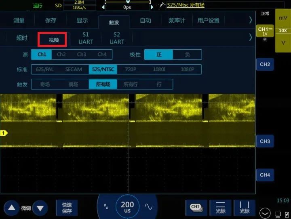291x219 pixels.
Task: Shift horizontal position right arrow
Action: 152,7
